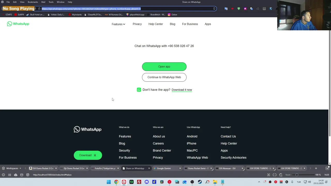This screenshot has height=186, width=331.
Task: Open Steam from the taskbar
Action: pos(200,182)
